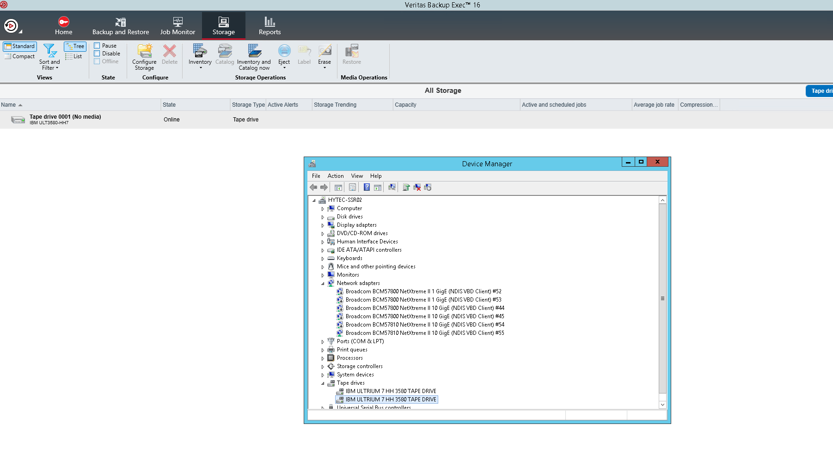Screen dimensions: 833x454
Task: Click Device Manager scroll down arrow
Action: tap(662, 405)
